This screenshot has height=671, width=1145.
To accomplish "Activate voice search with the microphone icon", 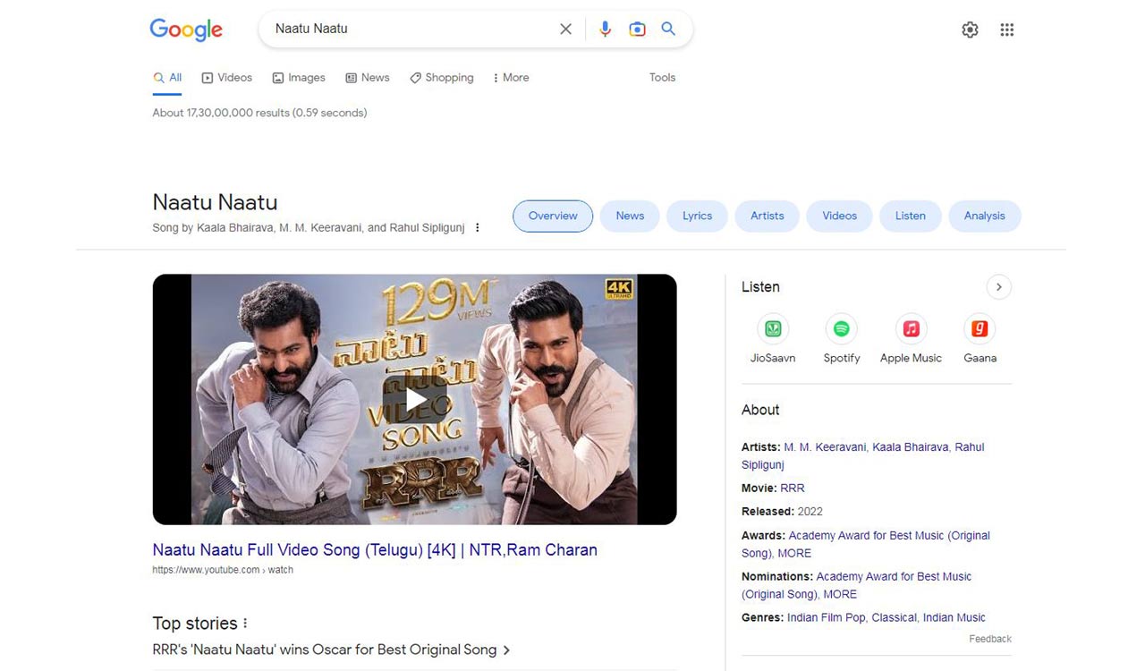I will click(x=605, y=29).
